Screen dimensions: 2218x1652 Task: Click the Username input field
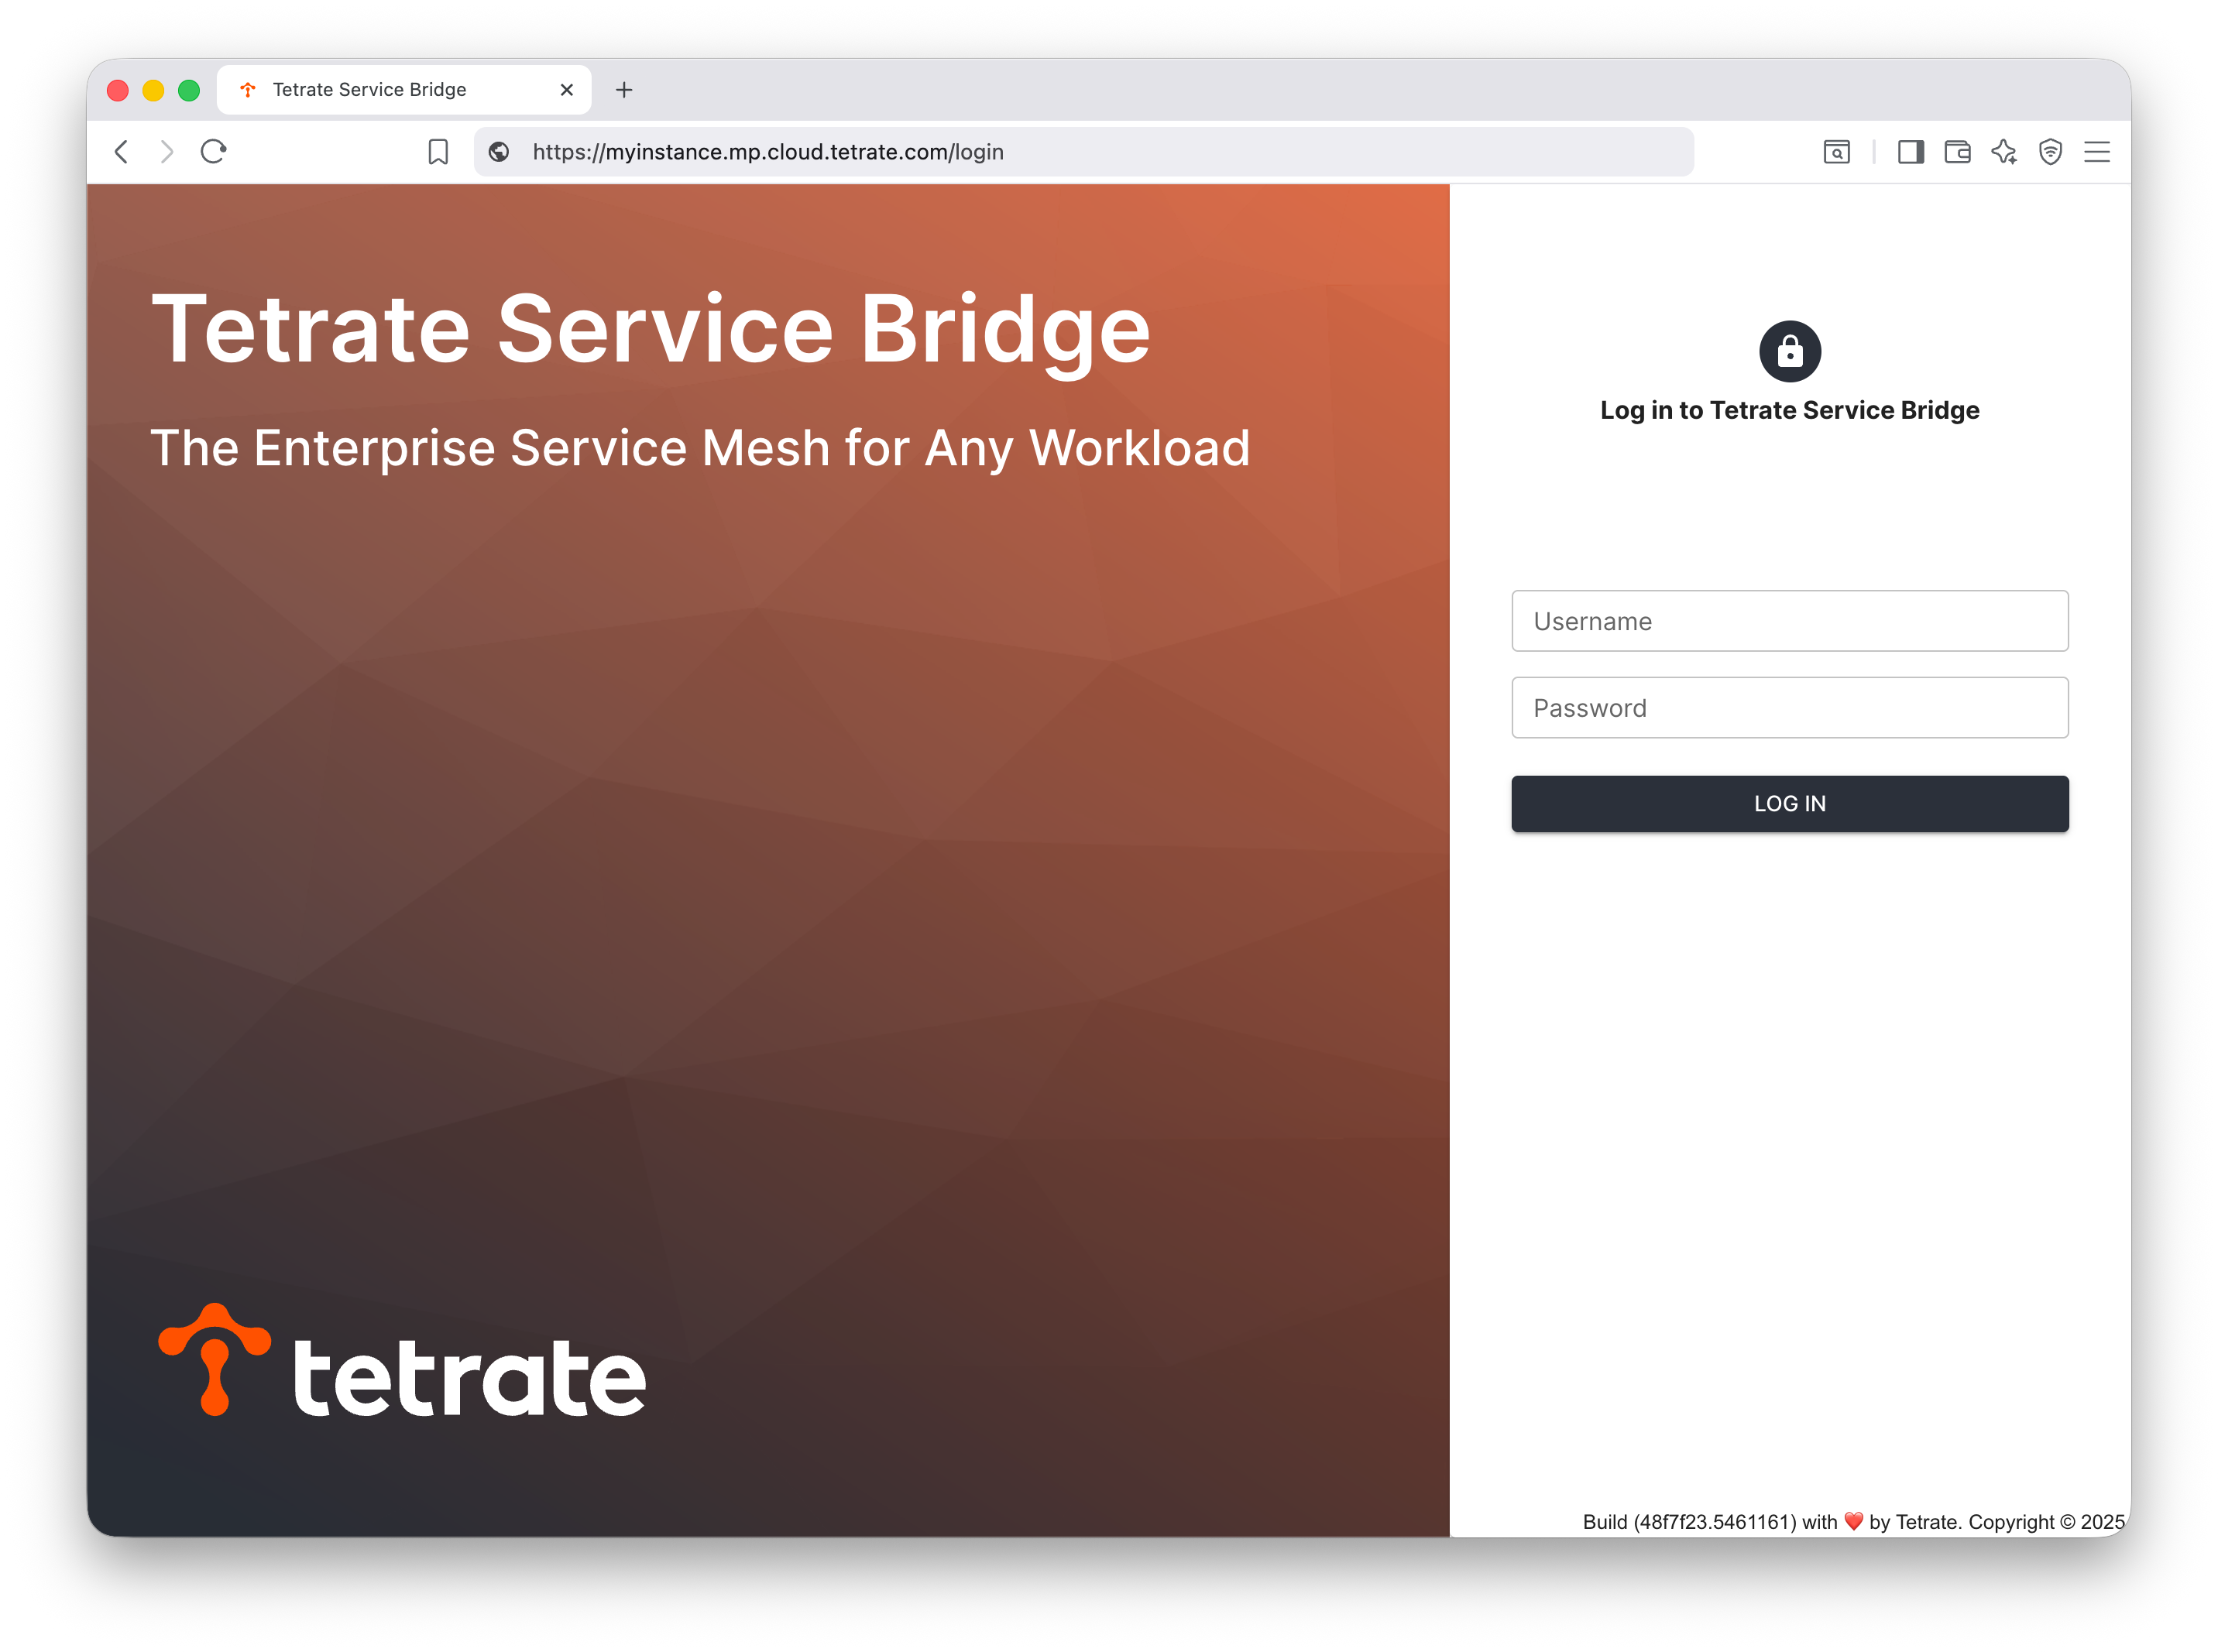(1790, 621)
